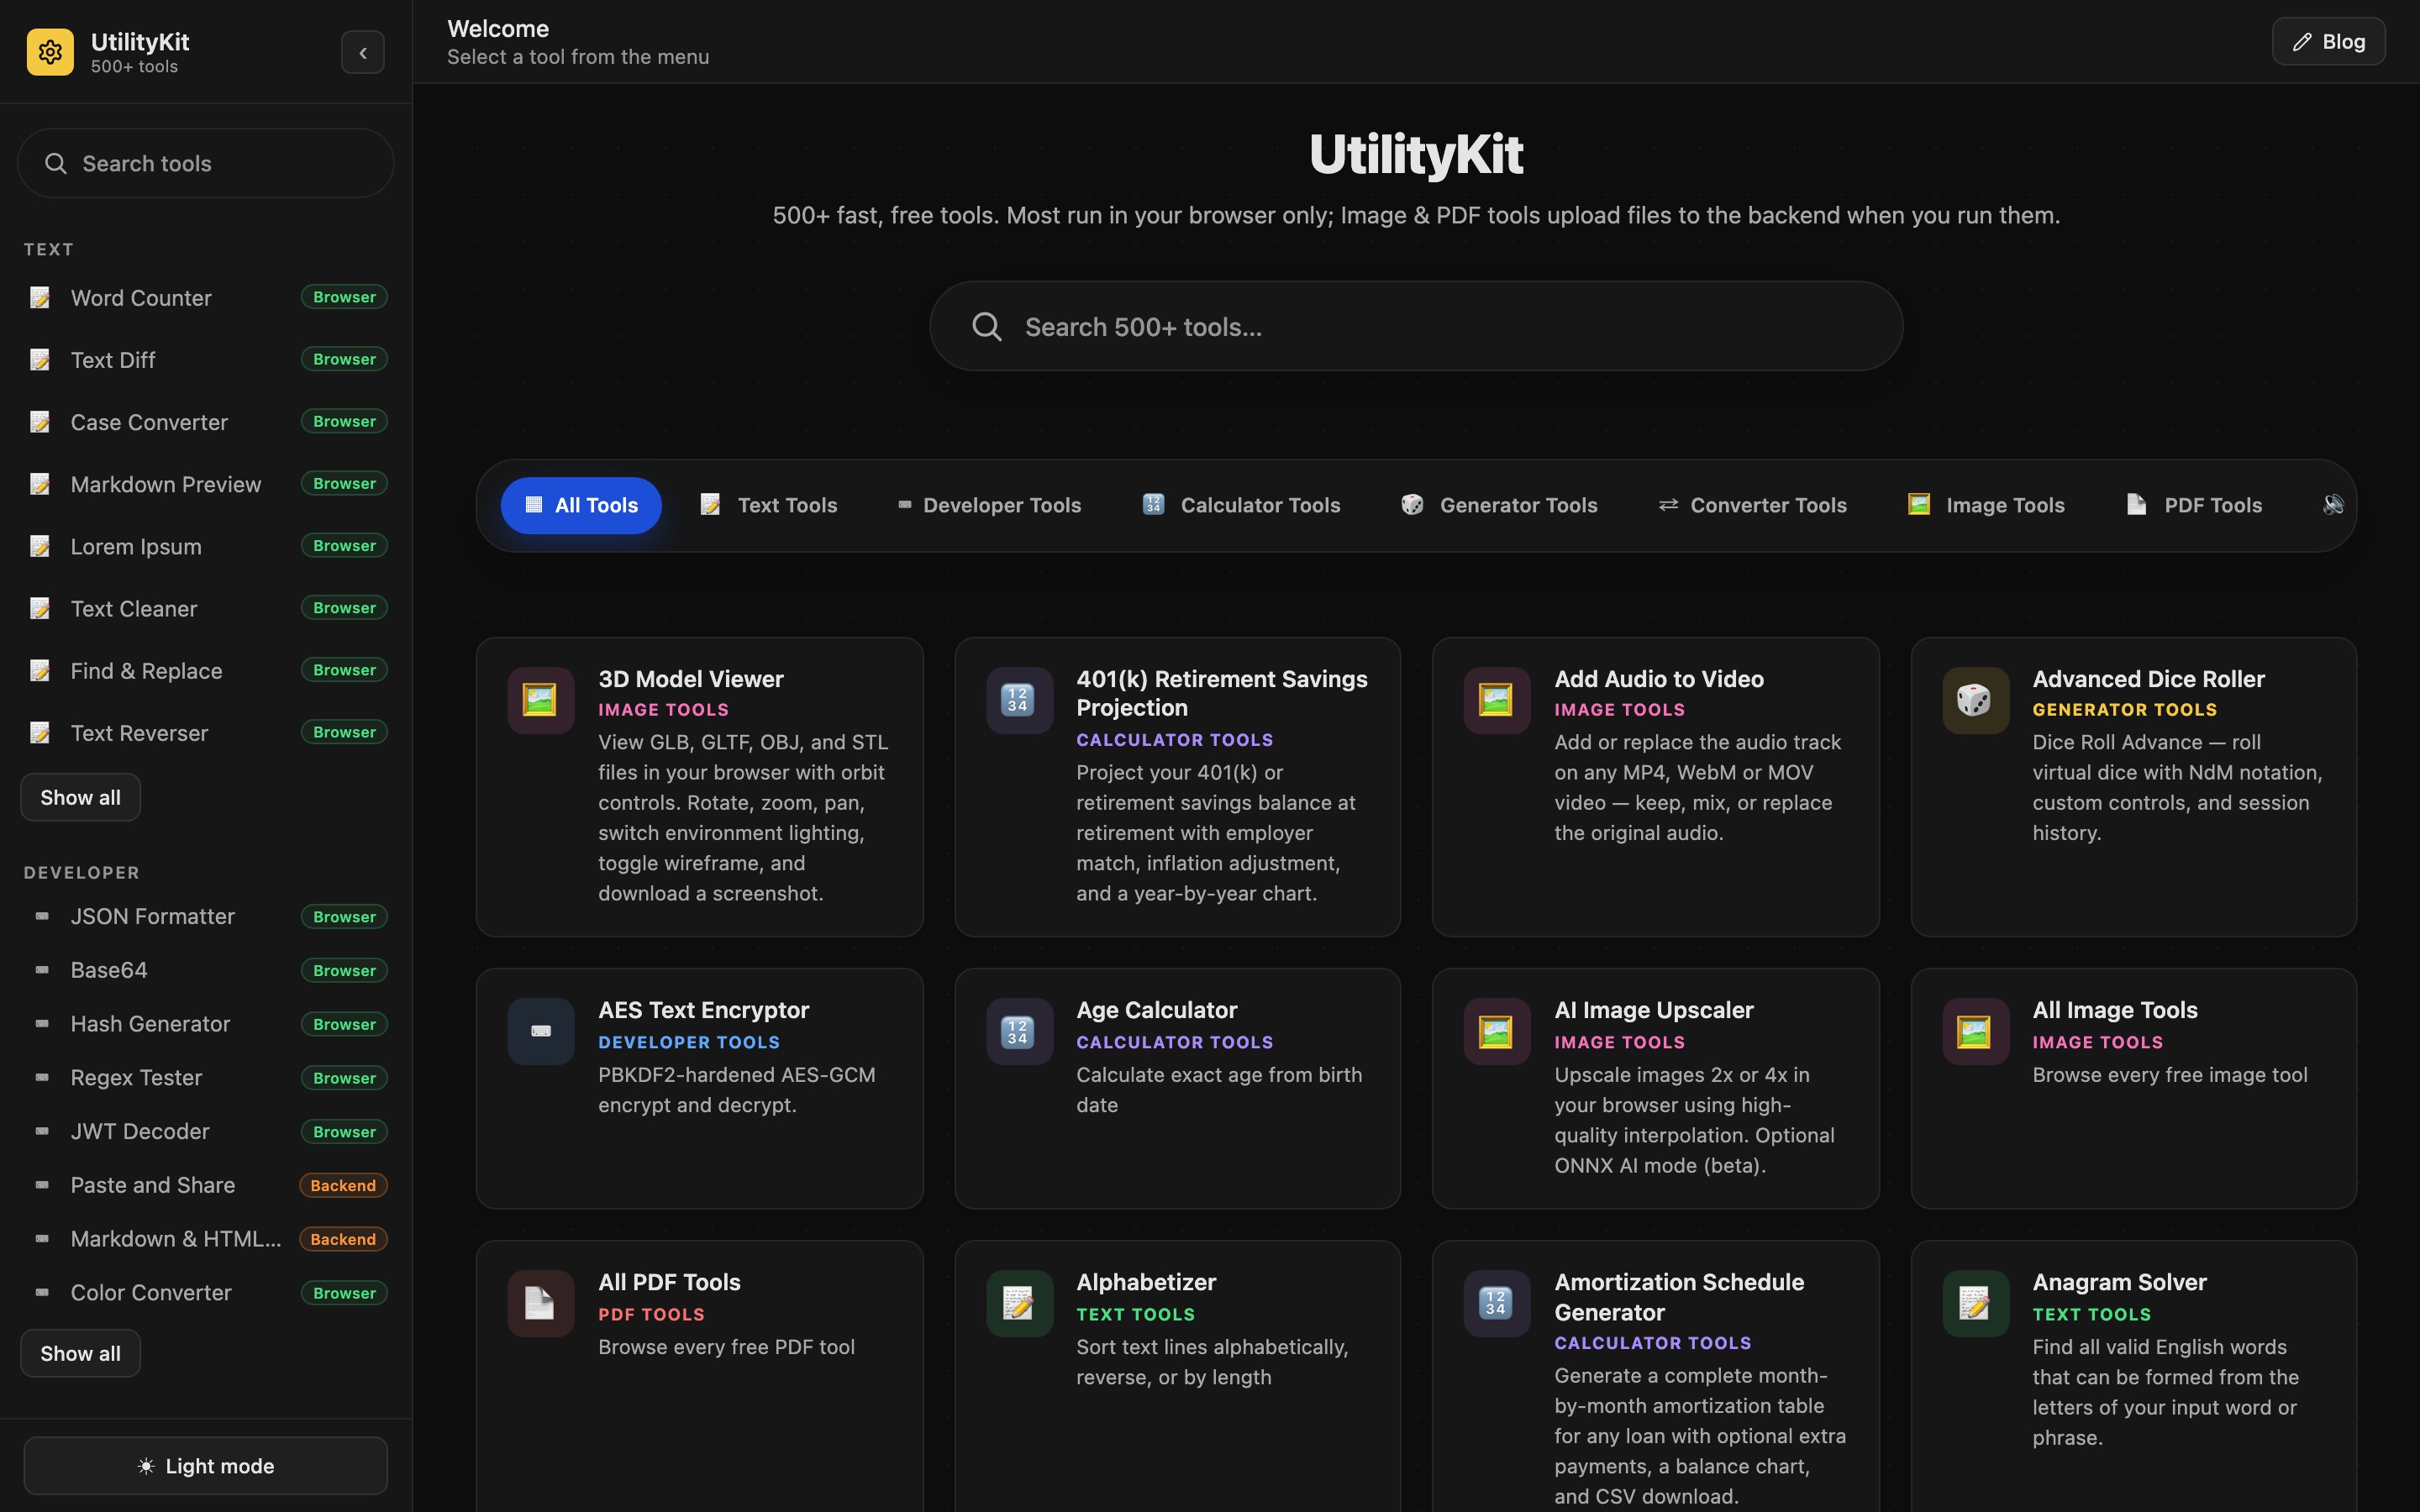This screenshot has height=1512, width=2420.
Task: Open Lorem Ipsum from the sidebar
Action: tap(205, 546)
